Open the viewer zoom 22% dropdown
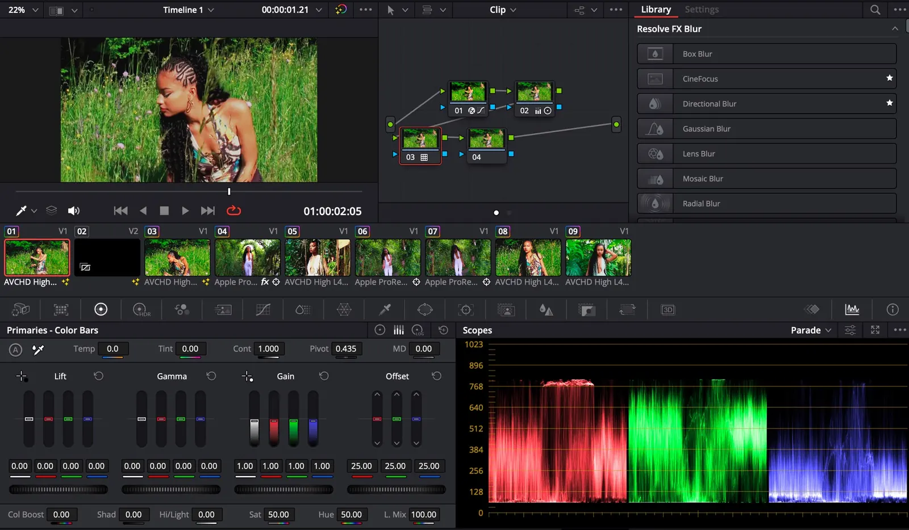Screen dimensions: 909x530 click(23, 10)
